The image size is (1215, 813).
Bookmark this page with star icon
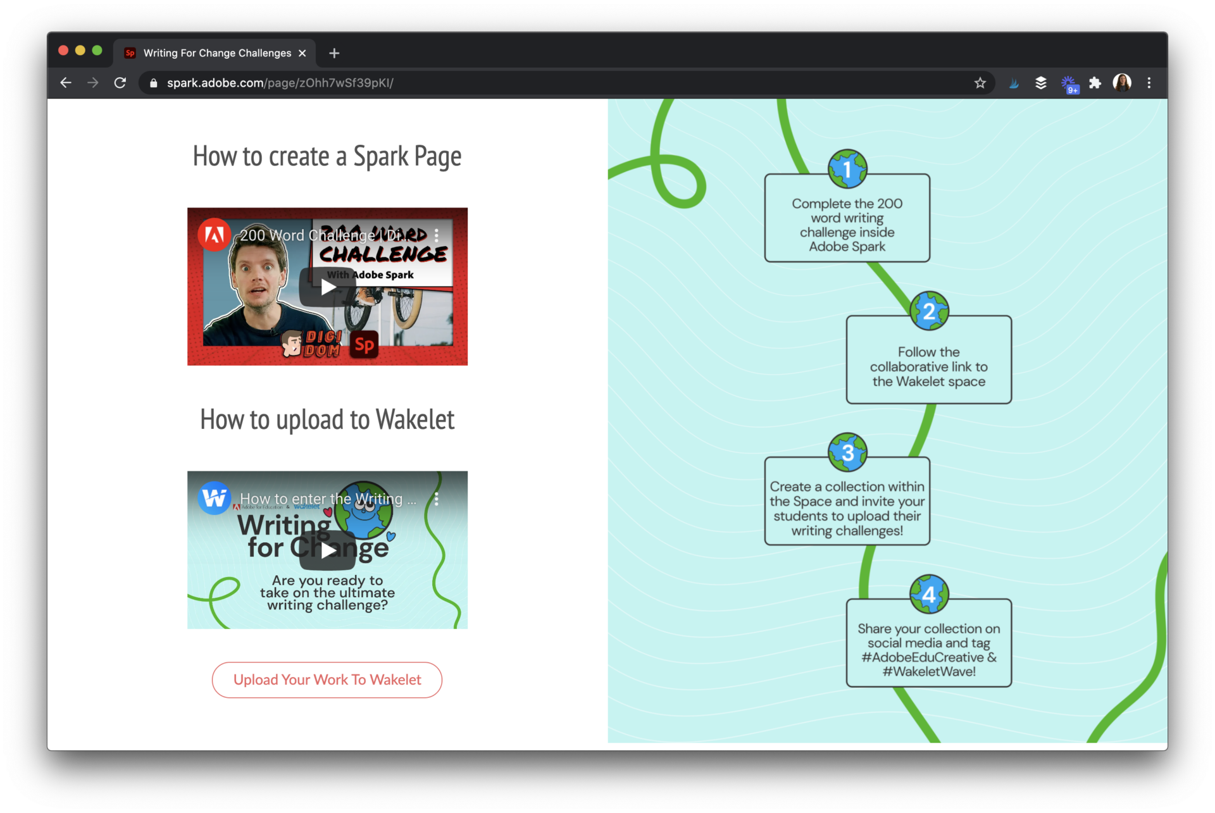(980, 83)
